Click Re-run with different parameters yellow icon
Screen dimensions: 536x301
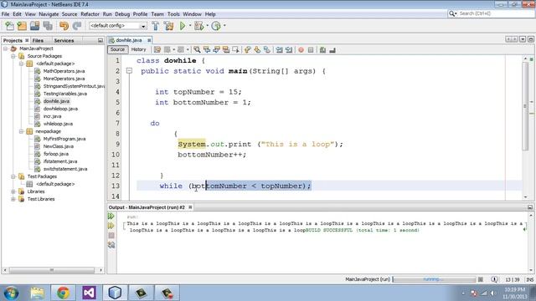tap(111, 226)
